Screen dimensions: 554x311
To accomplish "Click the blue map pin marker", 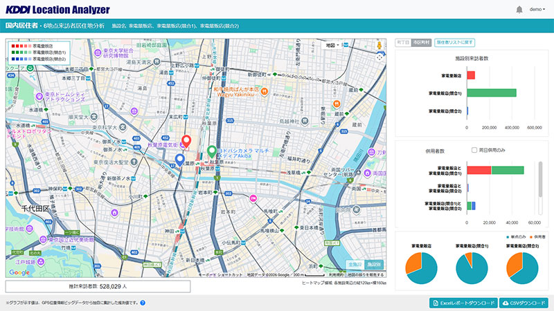I will click(179, 160).
